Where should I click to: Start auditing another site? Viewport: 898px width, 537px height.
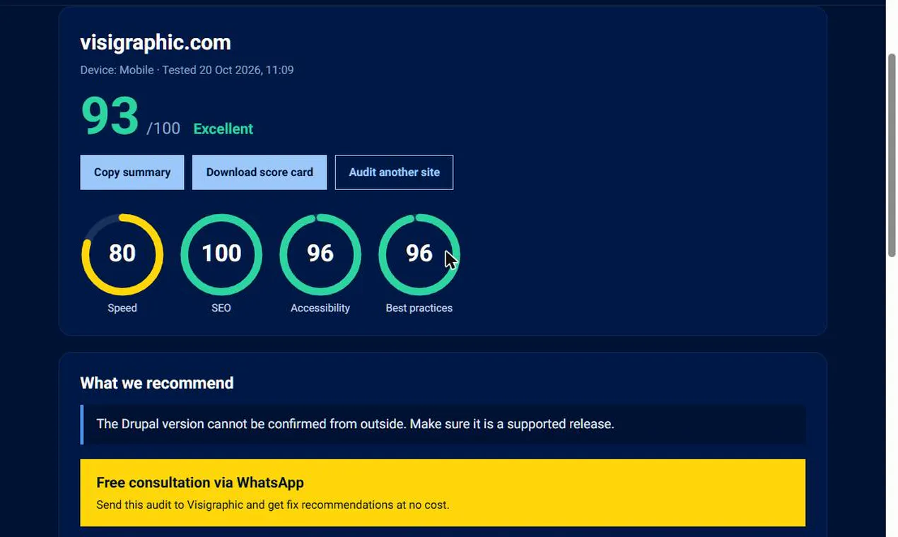tap(394, 172)
